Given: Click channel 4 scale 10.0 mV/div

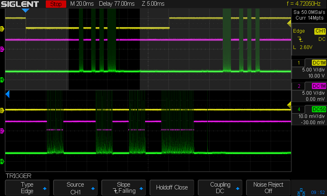Looking at the screenshot, I should (x=311, y=116).
